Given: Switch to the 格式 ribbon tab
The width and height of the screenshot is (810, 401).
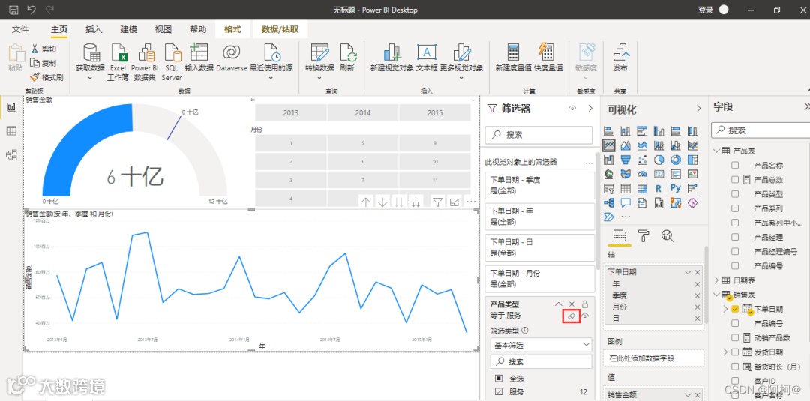Looking at the screenshot, I should tap(232, 29).
